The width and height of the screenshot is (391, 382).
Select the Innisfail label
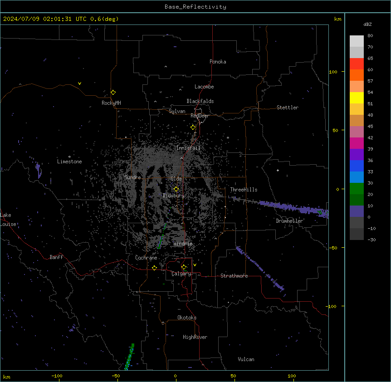pos(188,148)
